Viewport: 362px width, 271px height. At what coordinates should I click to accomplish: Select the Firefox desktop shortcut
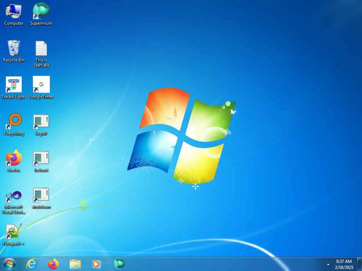point(14,161)
